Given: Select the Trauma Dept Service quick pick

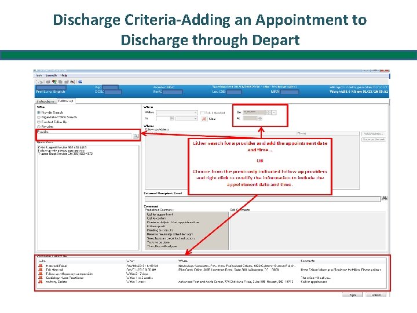Looking at the screenshot, I should [65, 154].
